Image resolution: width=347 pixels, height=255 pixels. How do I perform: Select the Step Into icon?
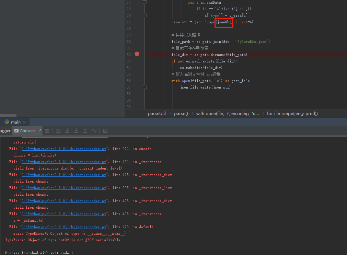[67, 131]
